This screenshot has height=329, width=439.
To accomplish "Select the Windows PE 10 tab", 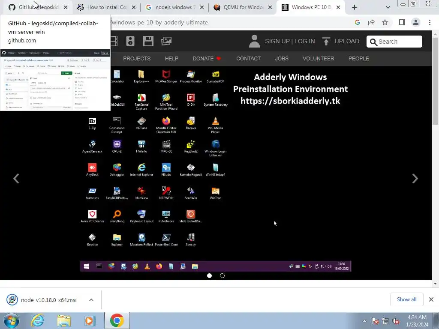I will (311, 7).
